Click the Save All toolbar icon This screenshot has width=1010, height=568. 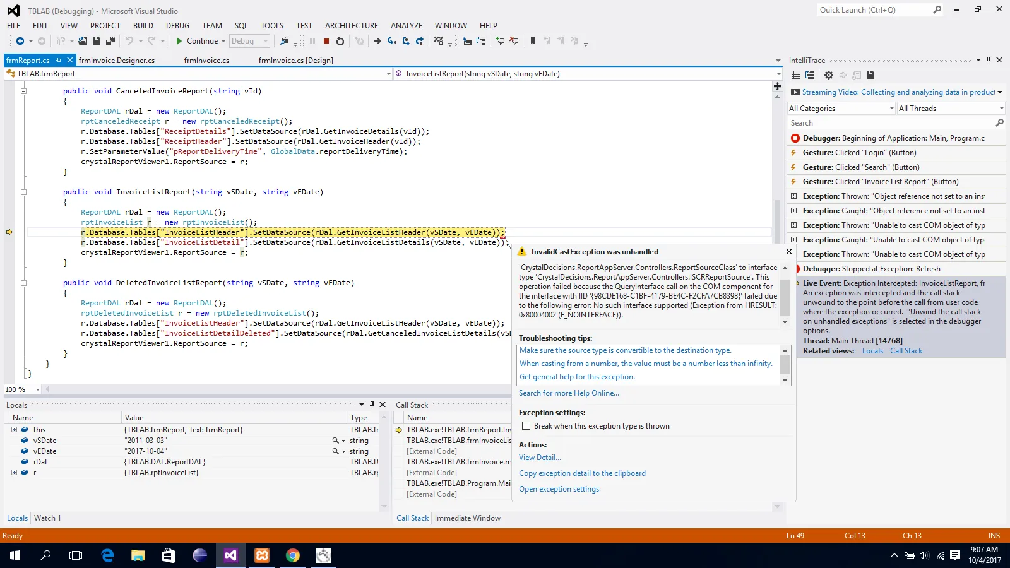110,41
